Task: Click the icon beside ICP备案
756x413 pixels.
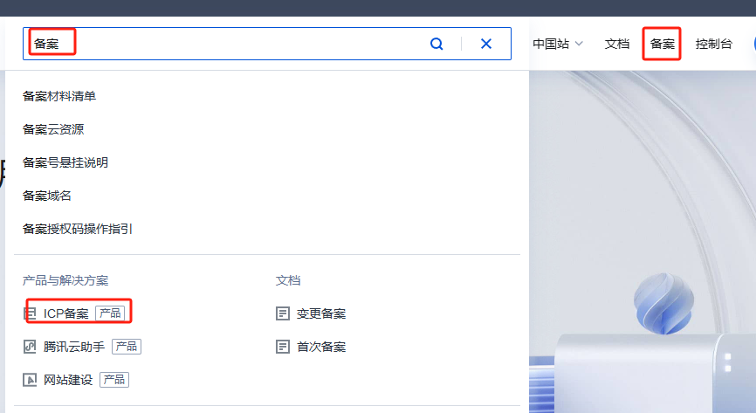Action: pos(30,313)
